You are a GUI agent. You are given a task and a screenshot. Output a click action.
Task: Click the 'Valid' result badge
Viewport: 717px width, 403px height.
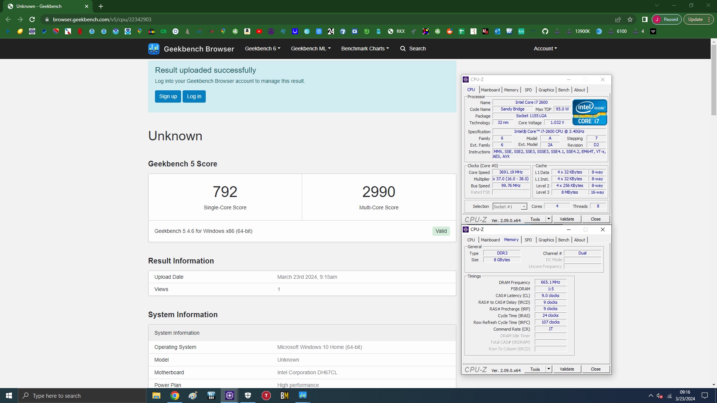click(441, 231)
